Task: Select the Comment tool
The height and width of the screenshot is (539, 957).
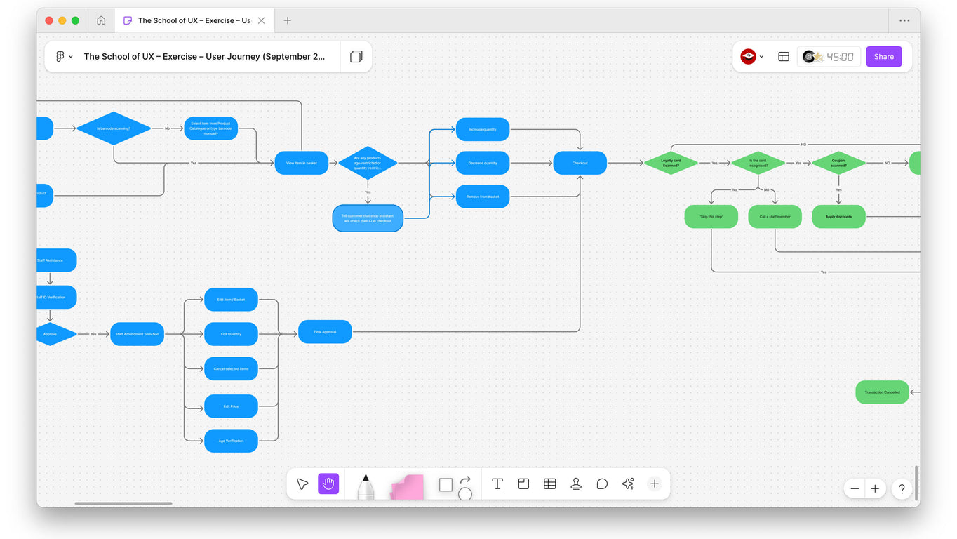Action: (x=602, y=484)
